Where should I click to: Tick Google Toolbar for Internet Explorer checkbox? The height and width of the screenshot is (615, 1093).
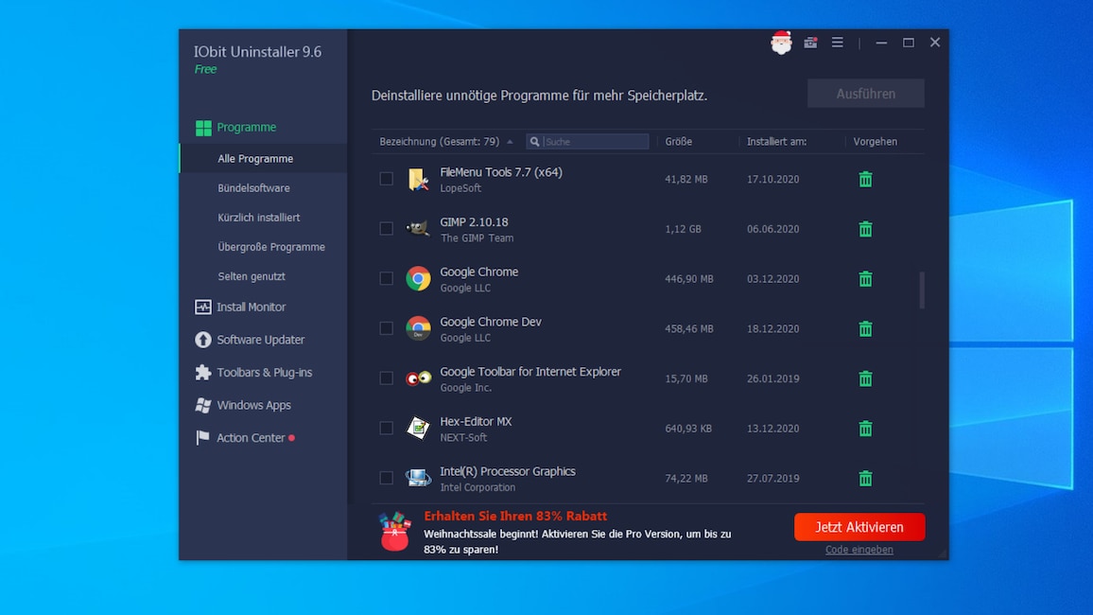coord(386,378)
